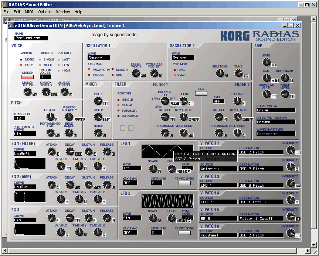
Task: Open EG 1 Curve selector showing LogSoft
Action: pyautogui.click(x=25, y=153)
